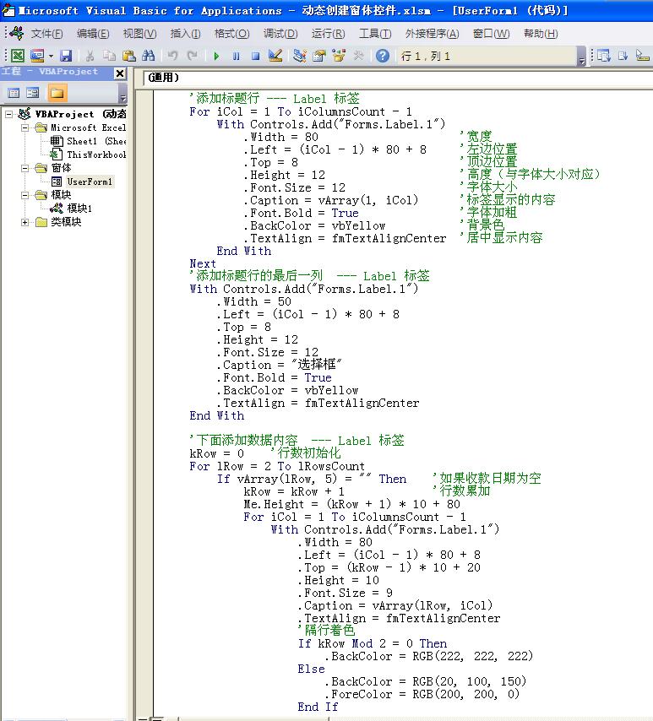Click the Cut scissors icon
The height and width of the screenshot is (721, 653).
pyautogui.click(x=90, y=56)
